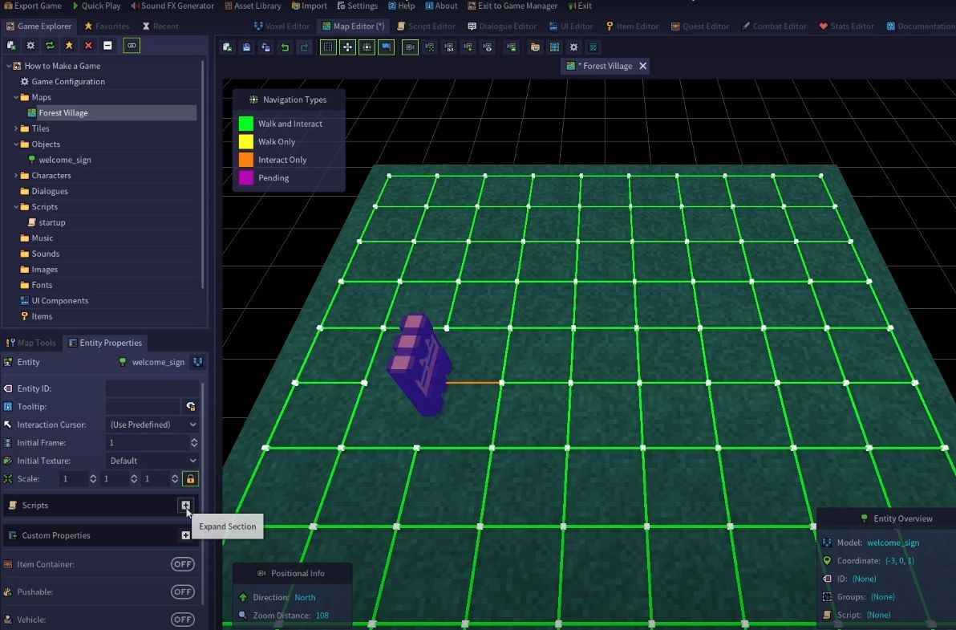Enable the Pushable toggle
The height and width of the screenshot is (630, 956).
point(182,591)
